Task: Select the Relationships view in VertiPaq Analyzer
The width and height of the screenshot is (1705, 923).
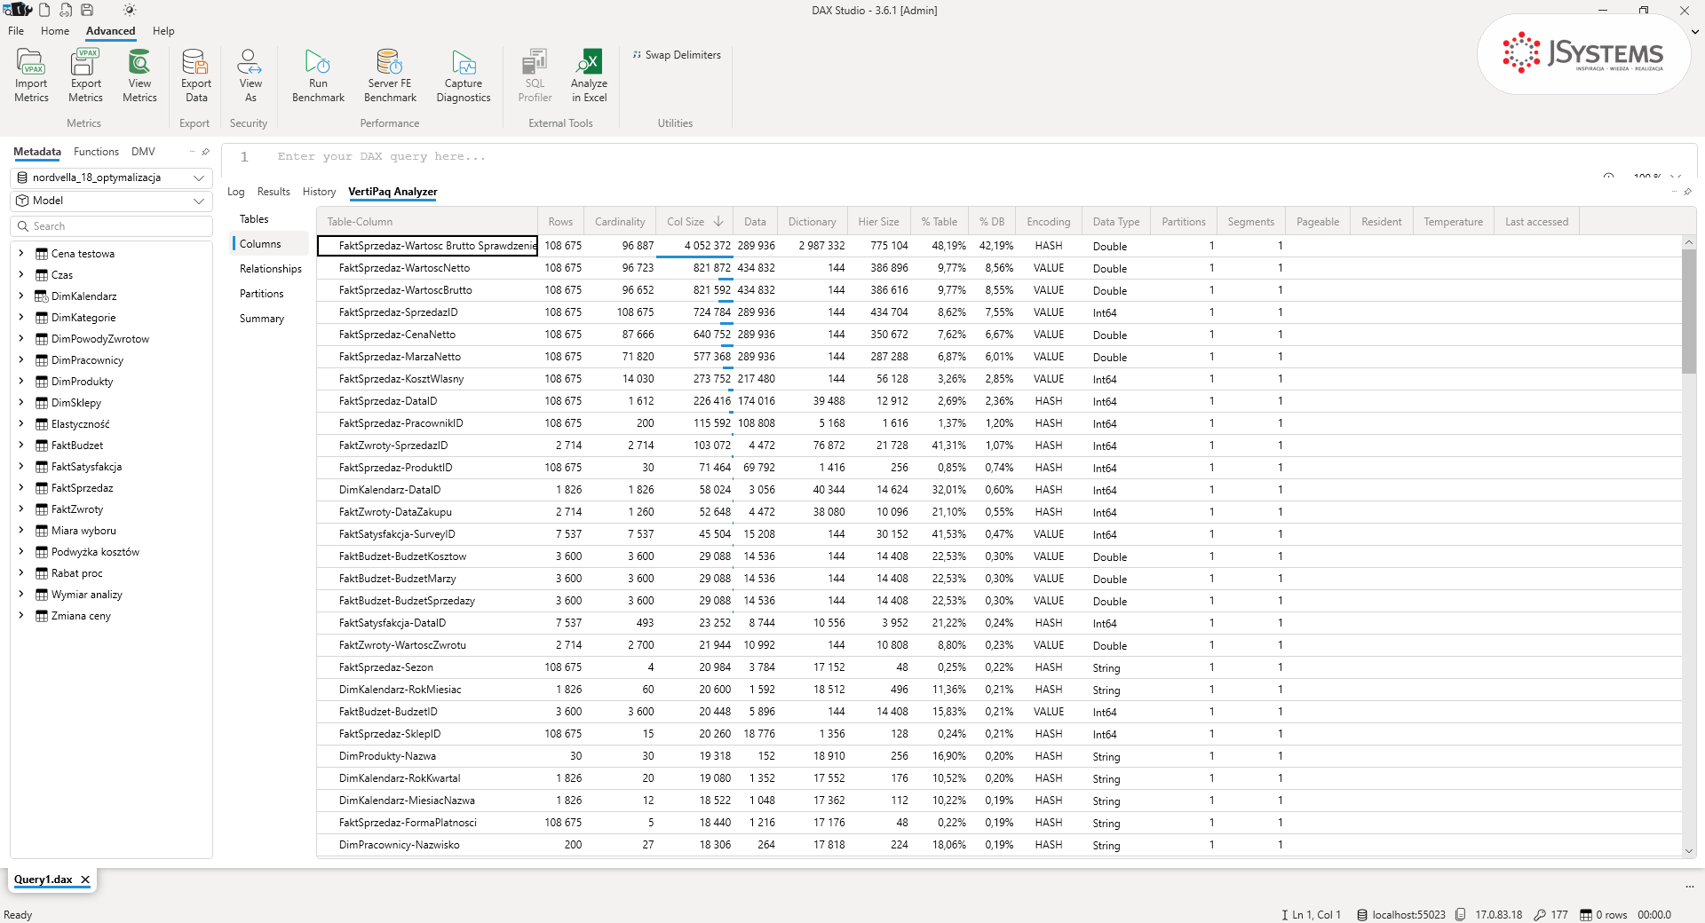Action: pyautogui.click(x=271, y=269)
